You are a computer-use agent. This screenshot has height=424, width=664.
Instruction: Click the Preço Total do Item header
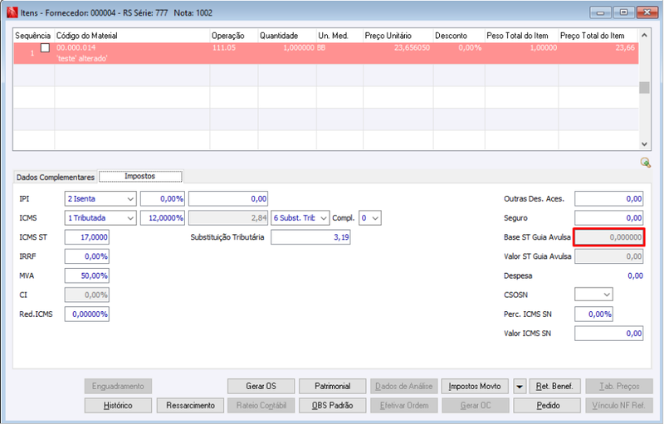598,36
